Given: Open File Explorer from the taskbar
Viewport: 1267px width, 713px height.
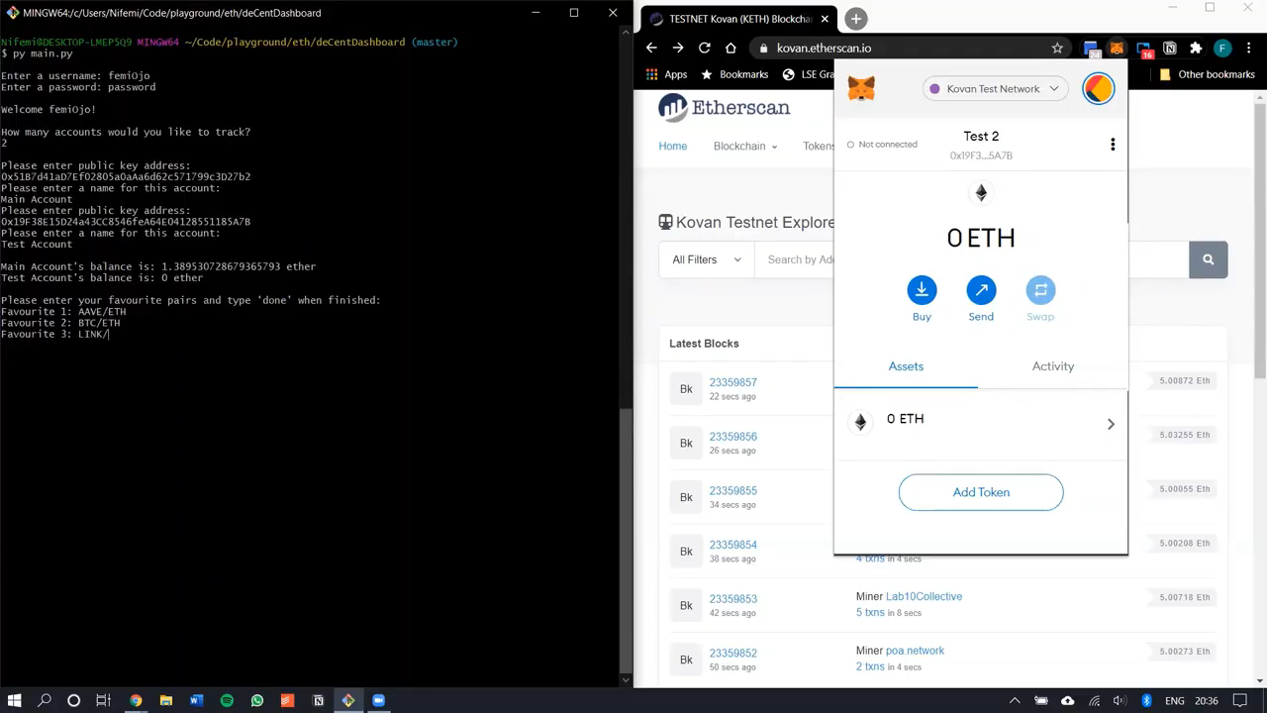Looking at the screenshot, I should pyautogui.click(x=166, y=700).
